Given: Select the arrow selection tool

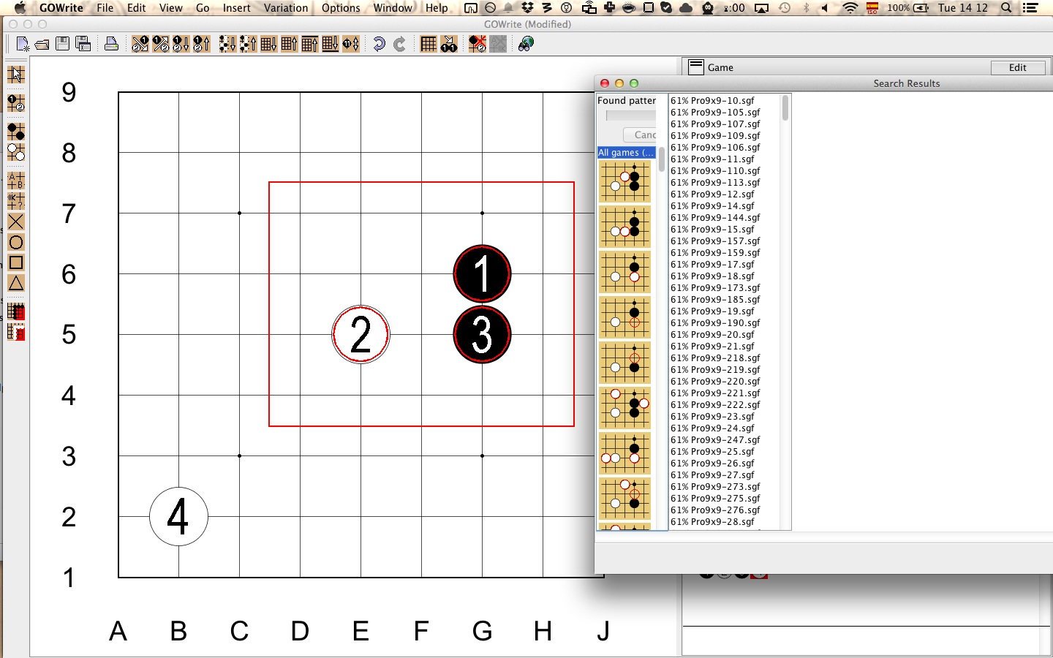Looking at the screenshot, I should 16,74.
